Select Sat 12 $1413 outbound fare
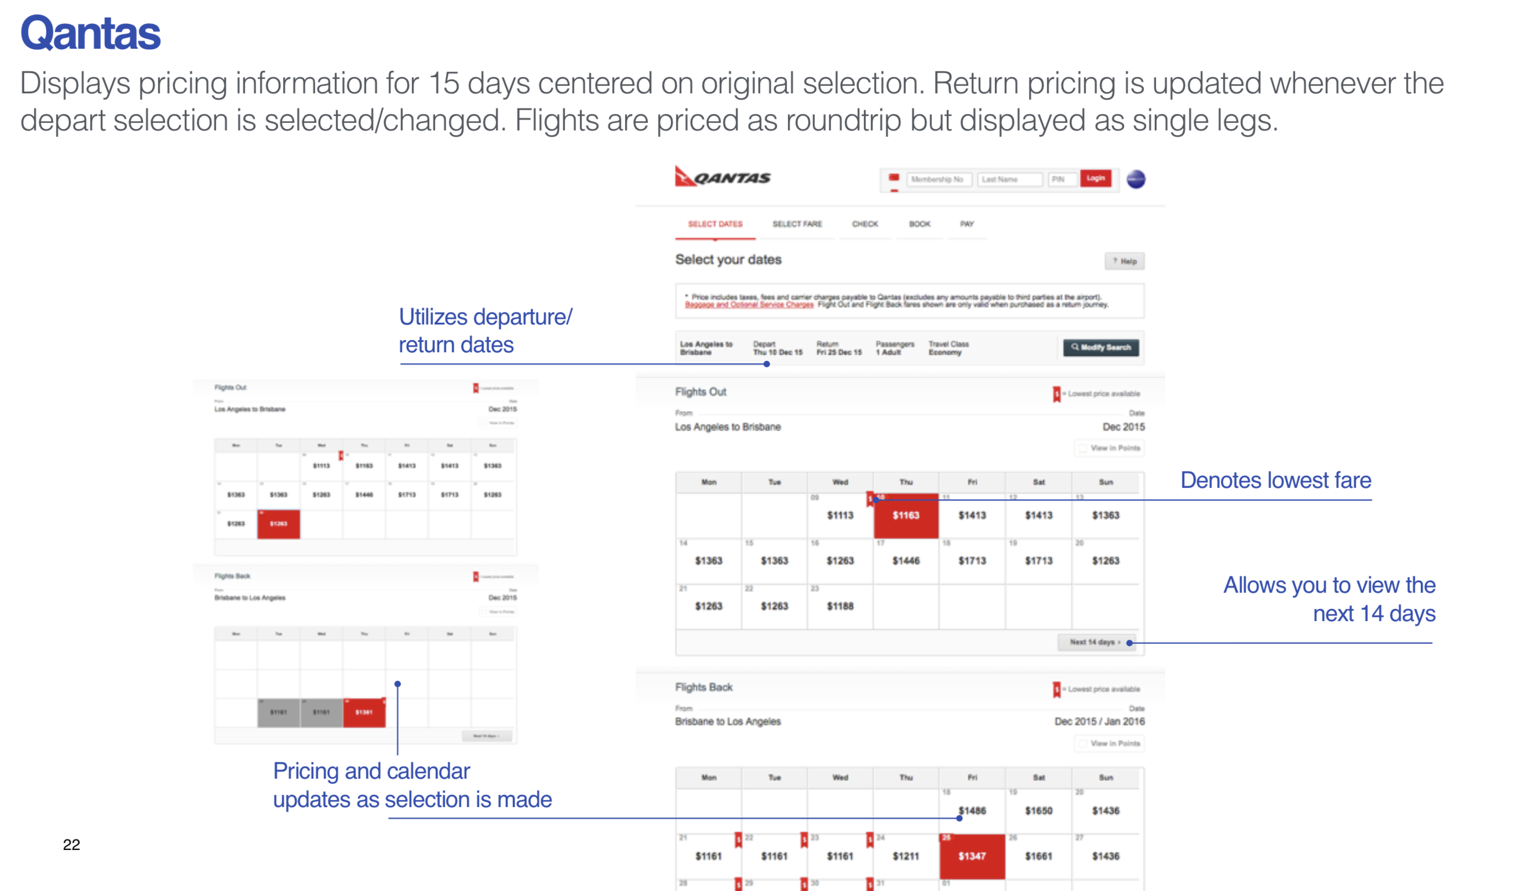 point(1038,516)
